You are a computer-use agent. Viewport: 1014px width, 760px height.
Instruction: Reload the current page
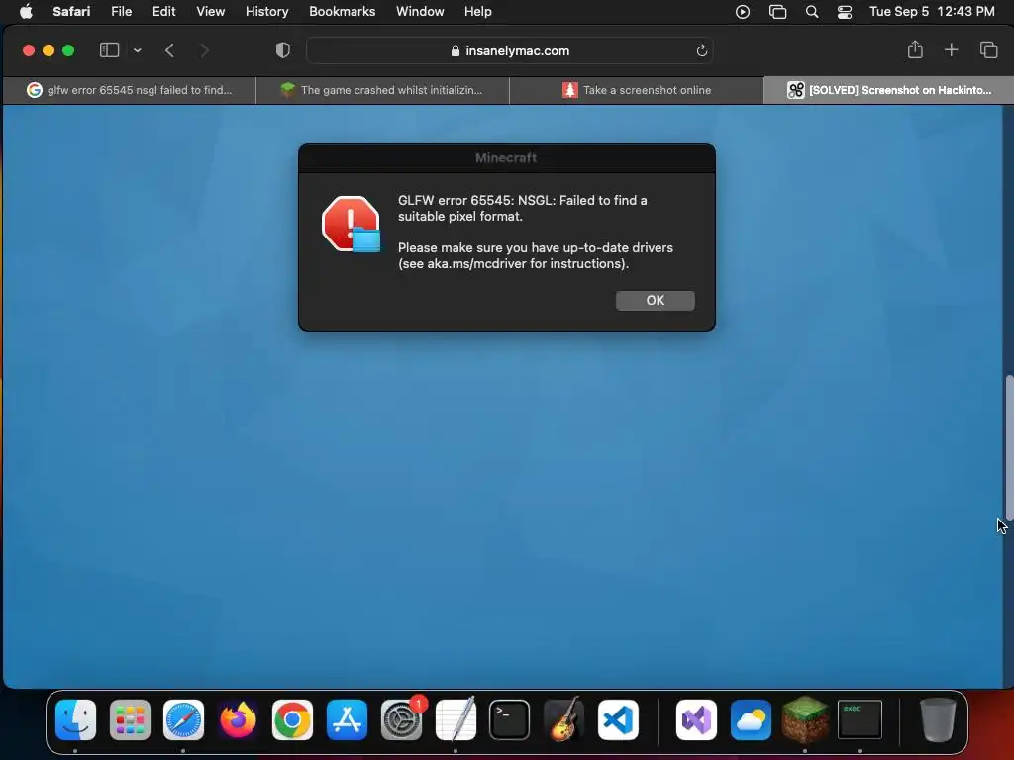click(702, 50)
